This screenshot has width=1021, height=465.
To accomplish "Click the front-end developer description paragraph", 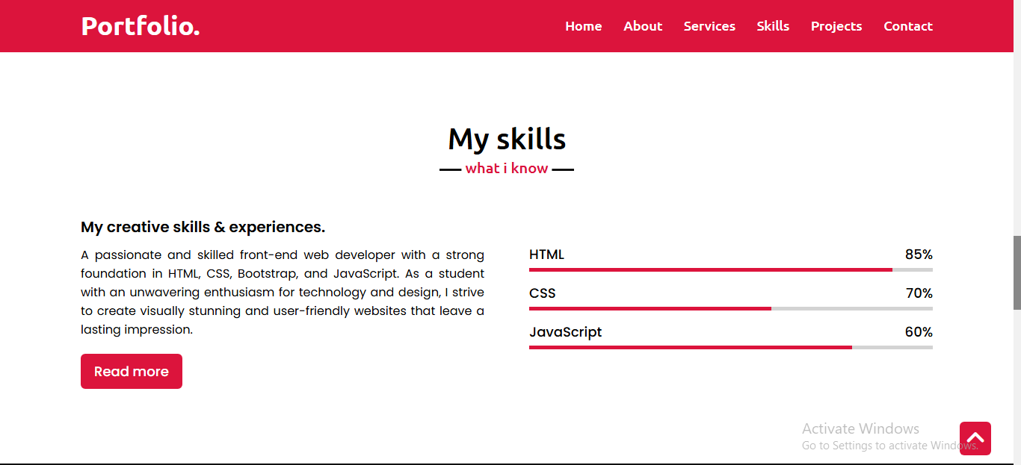I will coord(283,292).
